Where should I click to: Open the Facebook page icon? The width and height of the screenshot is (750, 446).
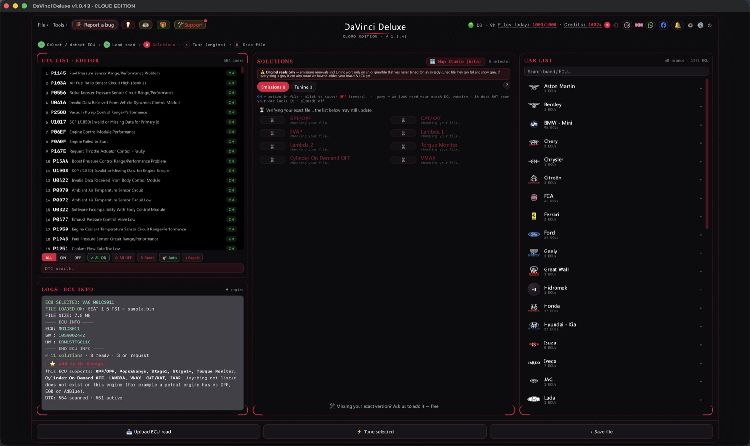pyautogui.click(x=663, y=25)
